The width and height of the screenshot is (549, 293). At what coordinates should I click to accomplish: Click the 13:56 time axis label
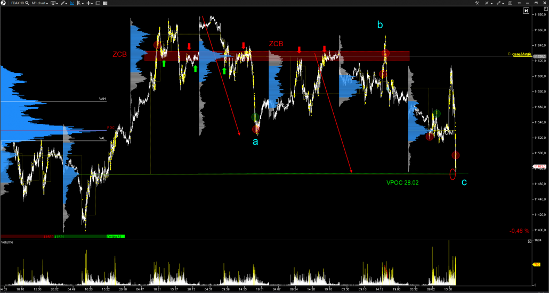448,289
